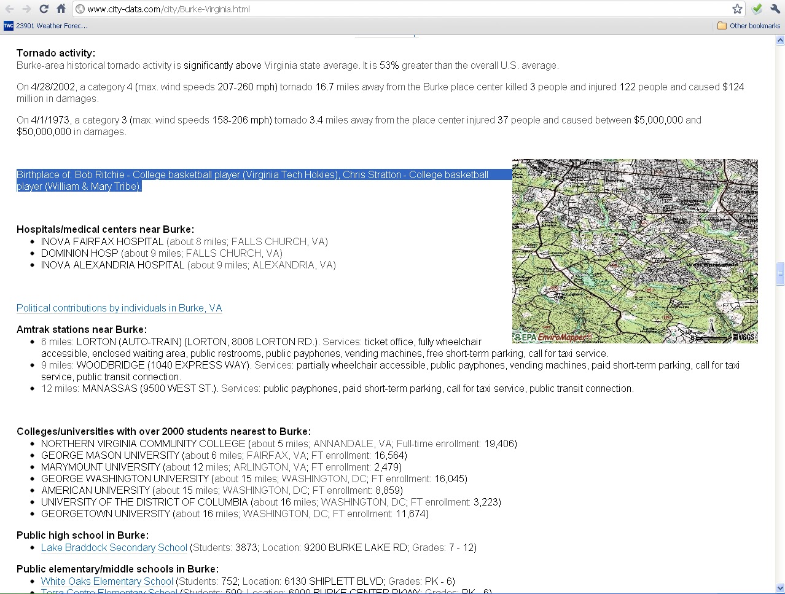Click GEORGETOWN UNIVERSITY entry

pos(235,514)
